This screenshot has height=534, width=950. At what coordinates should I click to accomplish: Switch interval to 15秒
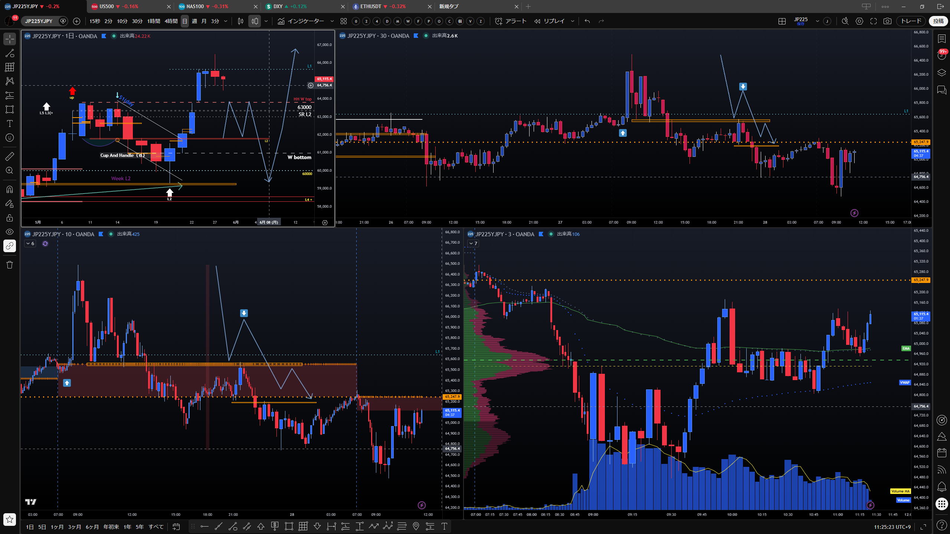point(95,21)
